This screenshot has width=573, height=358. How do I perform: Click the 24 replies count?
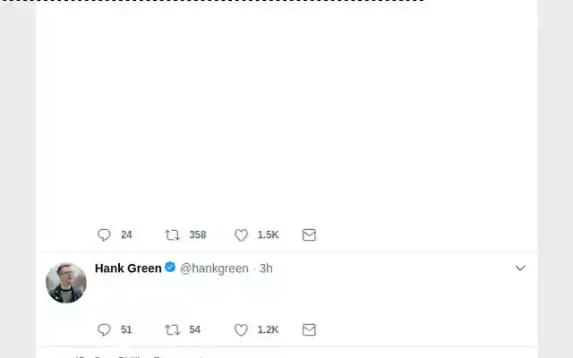tap(126, 234)
